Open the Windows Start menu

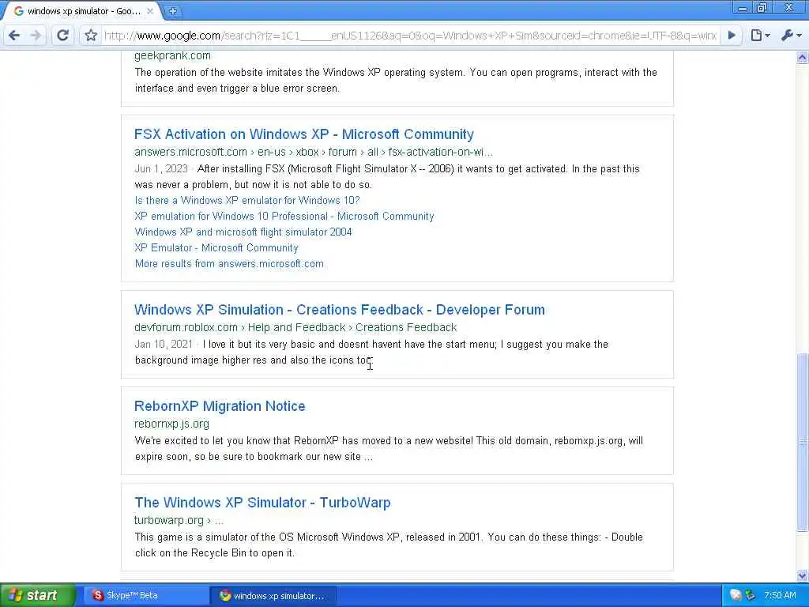pos(37,595)
